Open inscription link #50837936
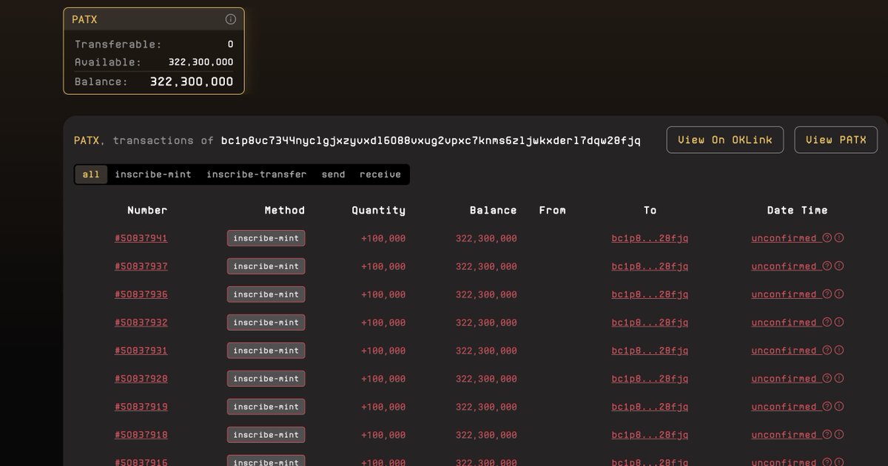Image resolution: width=888 pixels, height=466 pixels. (x=141, y=294)
